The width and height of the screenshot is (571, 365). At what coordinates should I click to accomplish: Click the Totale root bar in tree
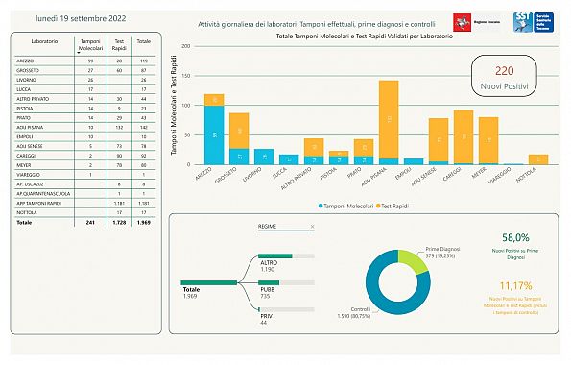click(209, 283)
